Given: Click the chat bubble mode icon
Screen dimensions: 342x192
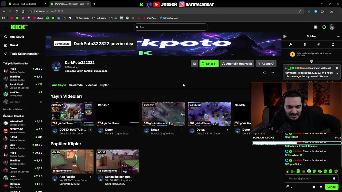Looking at the screenshot, I should [319, 45].
